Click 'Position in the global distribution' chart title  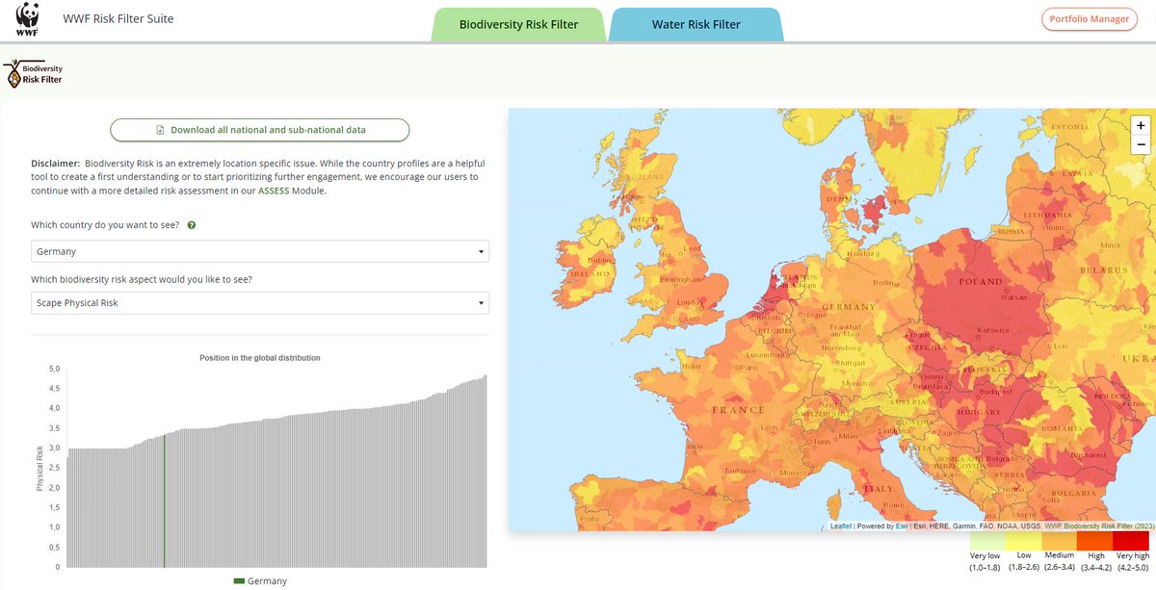coord(260,358)
